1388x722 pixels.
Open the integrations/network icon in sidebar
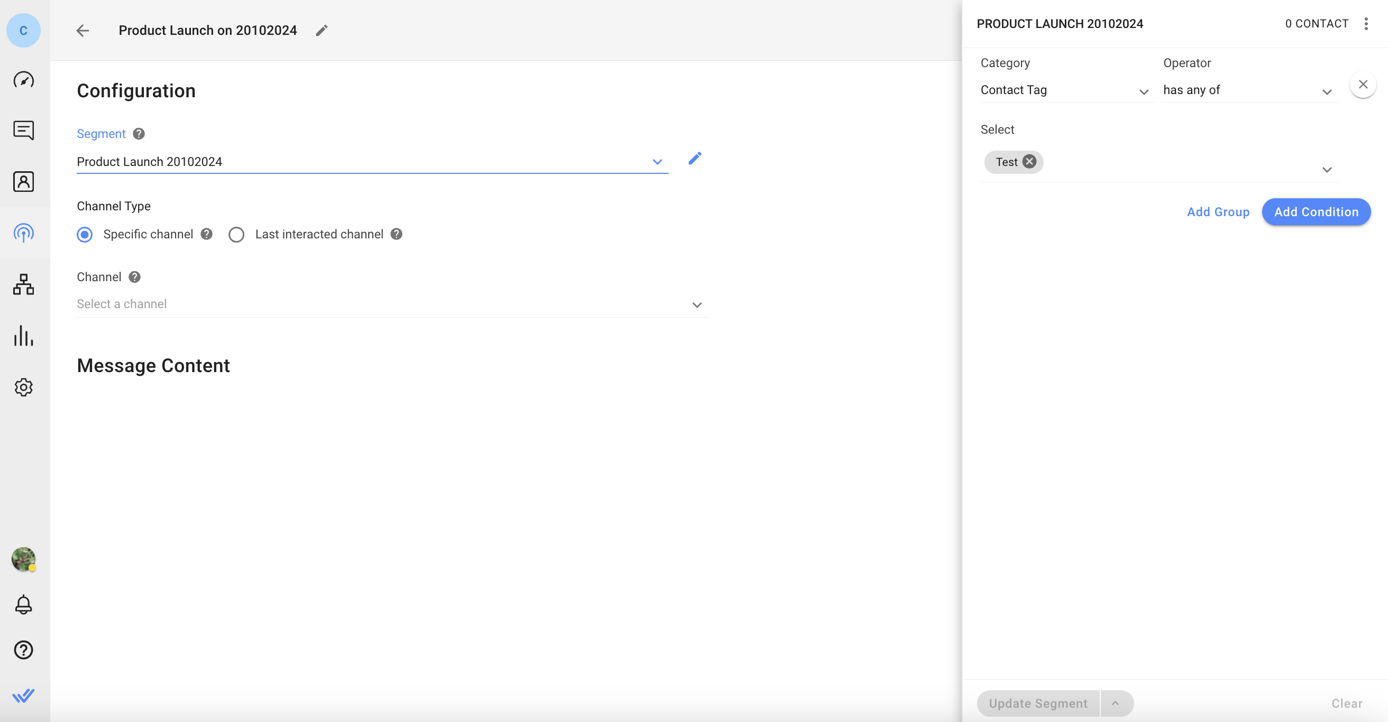25,284
